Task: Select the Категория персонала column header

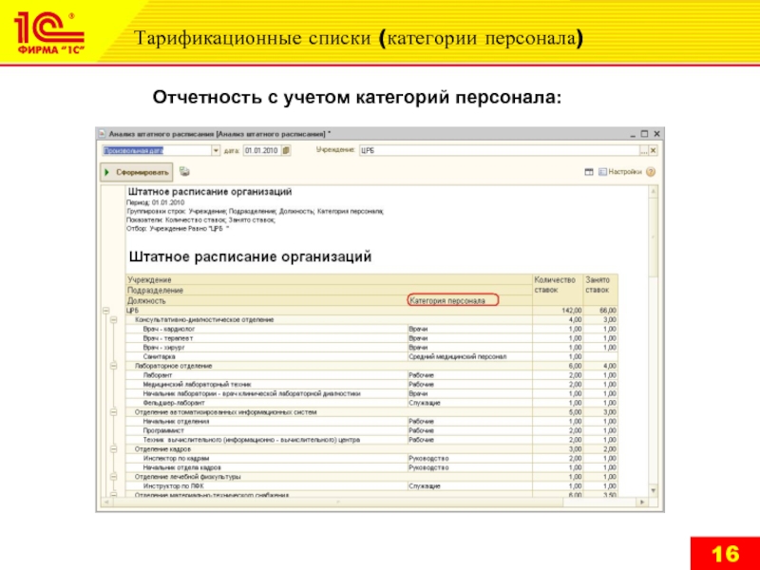Action: pos(446,300)
